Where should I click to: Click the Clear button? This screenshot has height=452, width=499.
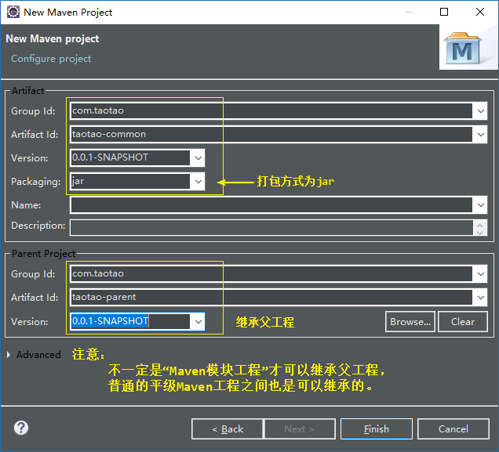pyautogui.click(x=463, y=322)
